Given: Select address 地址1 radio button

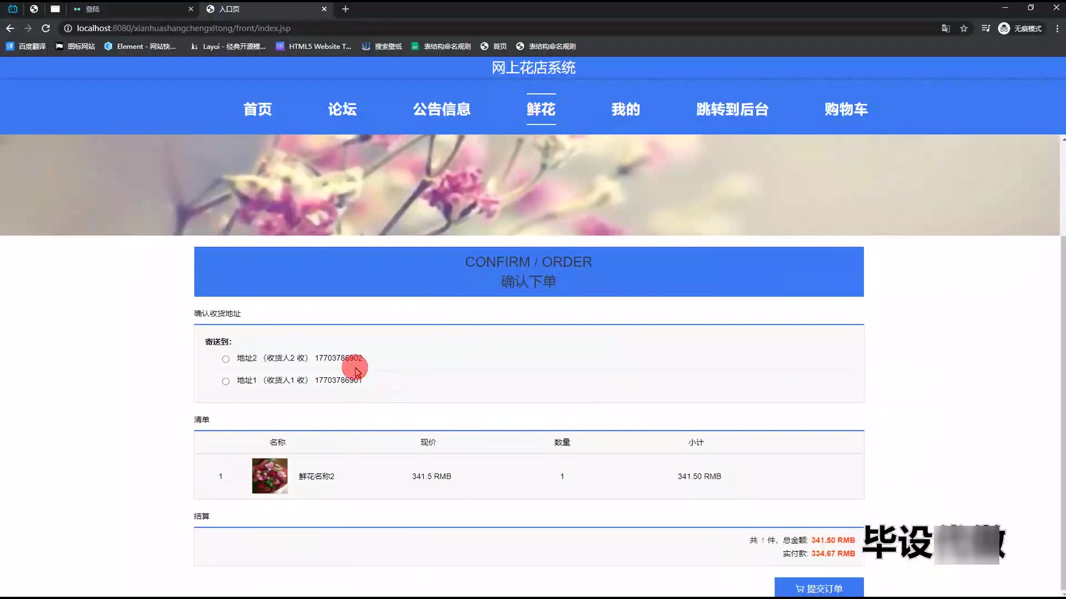Looking at the screenshot, I should point(225,381).
